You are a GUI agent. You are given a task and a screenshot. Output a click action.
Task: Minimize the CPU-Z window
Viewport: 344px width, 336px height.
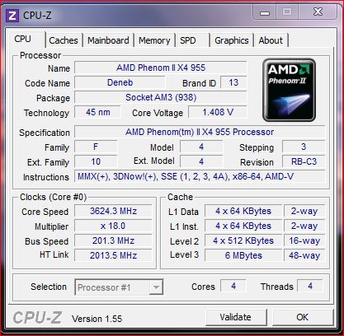[x=265, y=12]
